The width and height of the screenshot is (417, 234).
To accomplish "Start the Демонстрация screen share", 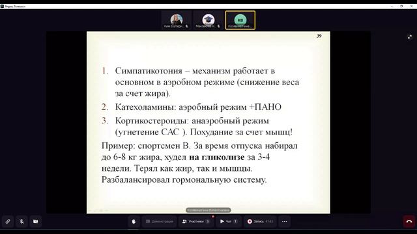I will tap(159, 221).
